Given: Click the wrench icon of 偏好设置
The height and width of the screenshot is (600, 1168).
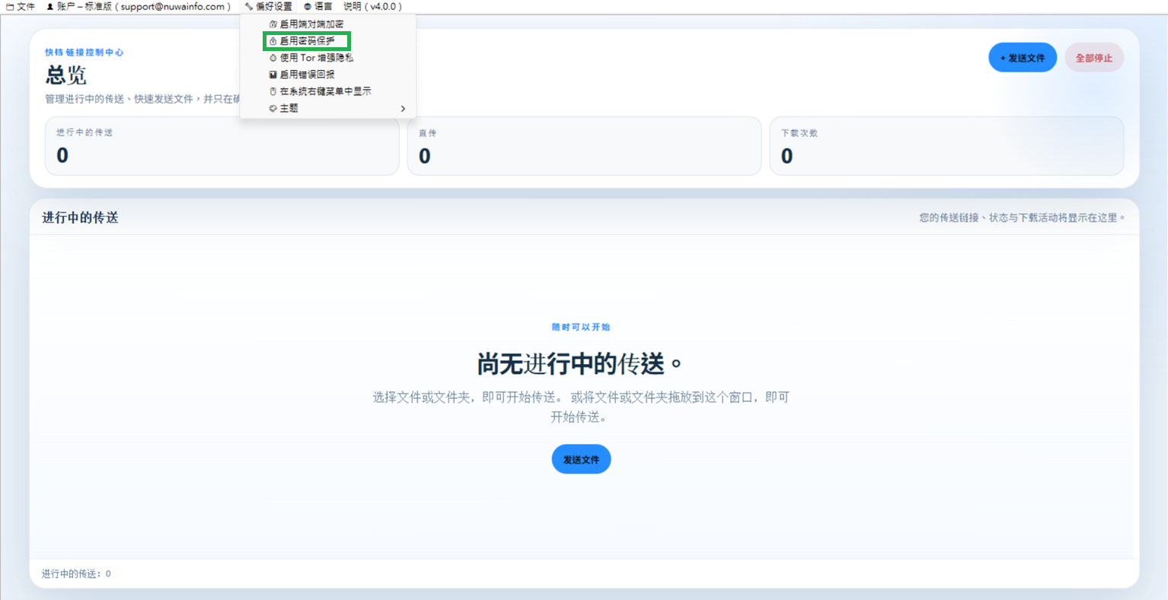Looking at the screenshot, I should pyautogui.click(x=249, y=6).
